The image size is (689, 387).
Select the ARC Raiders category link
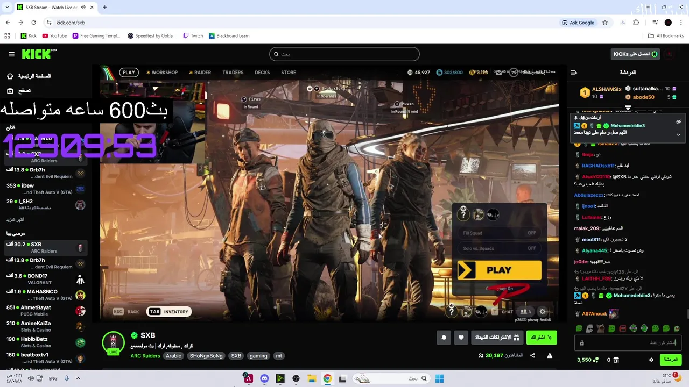pyautogui.click(x=145, y=356)
